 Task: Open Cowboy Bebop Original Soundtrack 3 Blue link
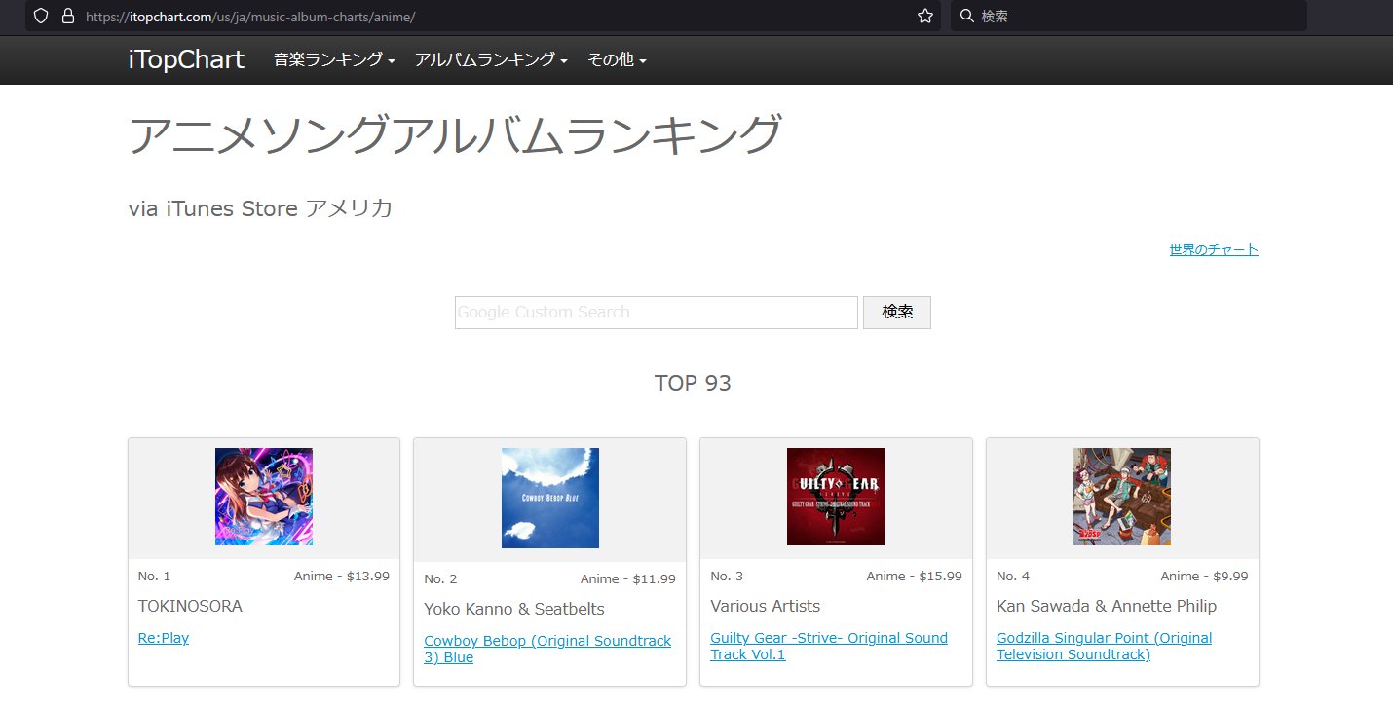coord(547,649)
